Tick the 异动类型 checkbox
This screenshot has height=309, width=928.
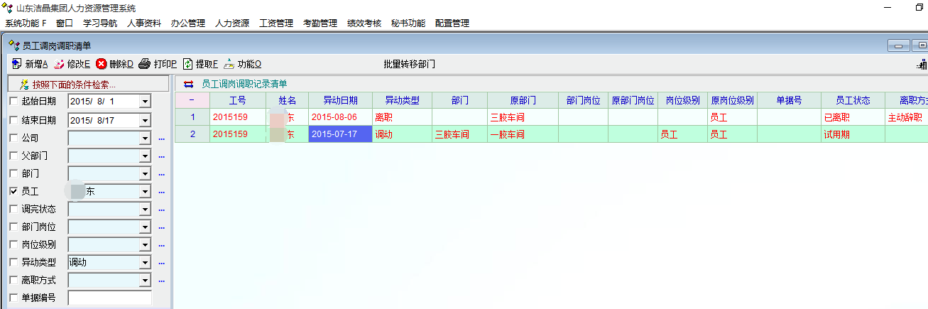point(13,262)
